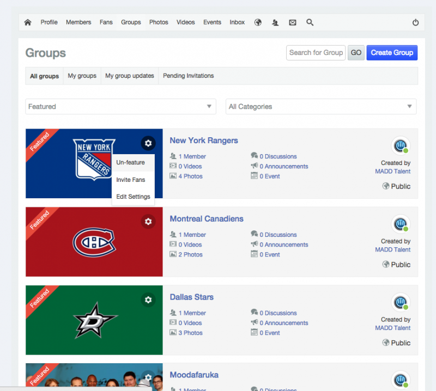Open the Moodafaruka group link
Image resolution: width=436 pixels, height=391 pixels.
pyautogui.click(x=194, y=375)
